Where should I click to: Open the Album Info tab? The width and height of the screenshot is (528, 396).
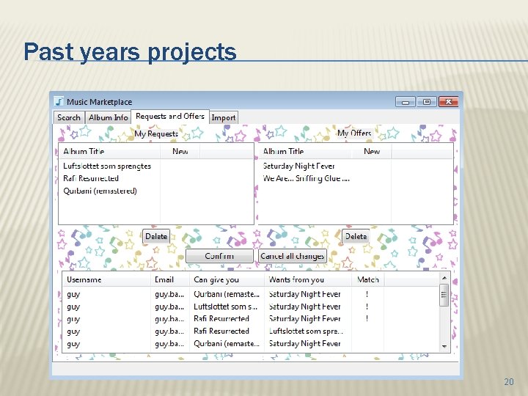coord(108,117)
